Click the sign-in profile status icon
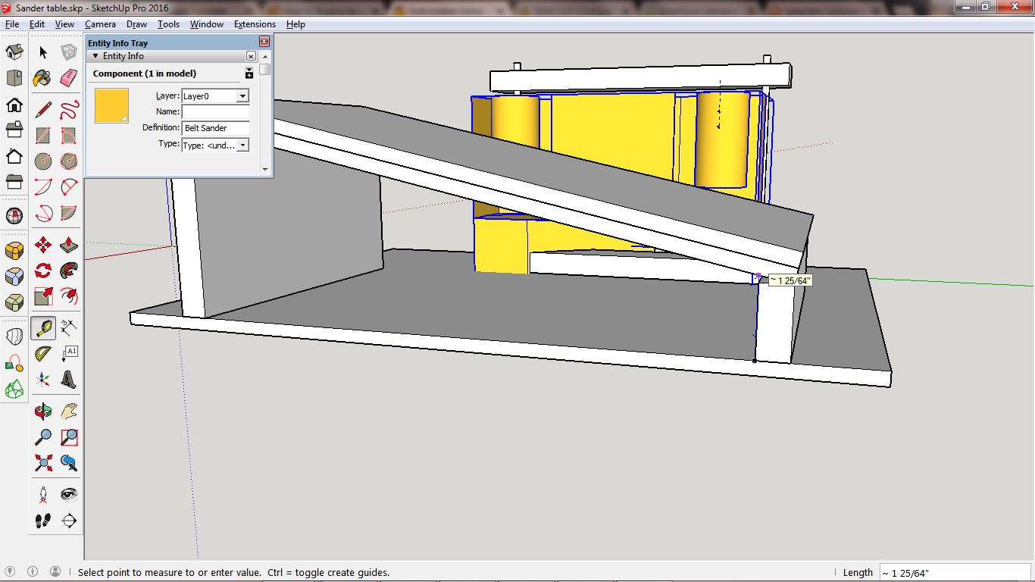The width and height of the screenshot is (1035, 582). click(55, 572)
